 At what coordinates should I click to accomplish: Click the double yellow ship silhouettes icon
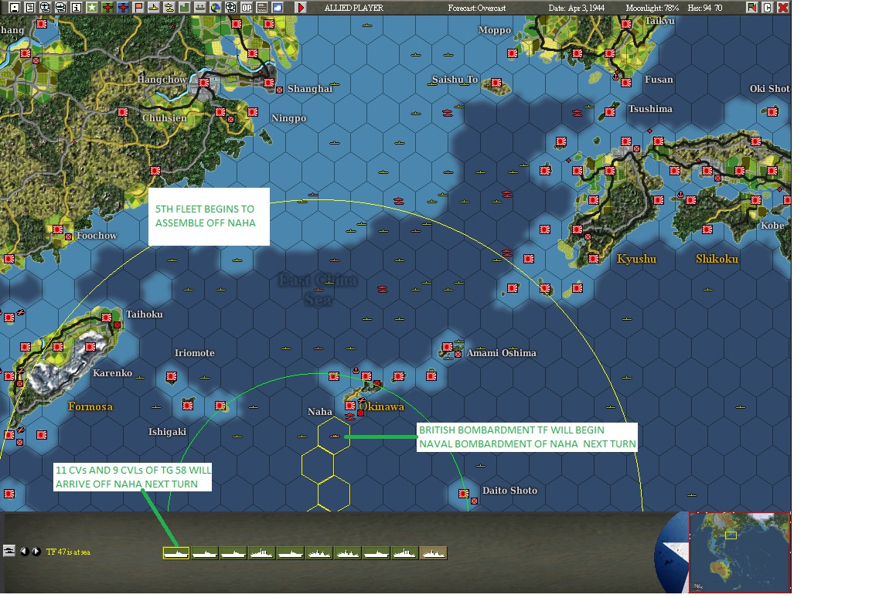pyautogui.click(x=169, y=7)
